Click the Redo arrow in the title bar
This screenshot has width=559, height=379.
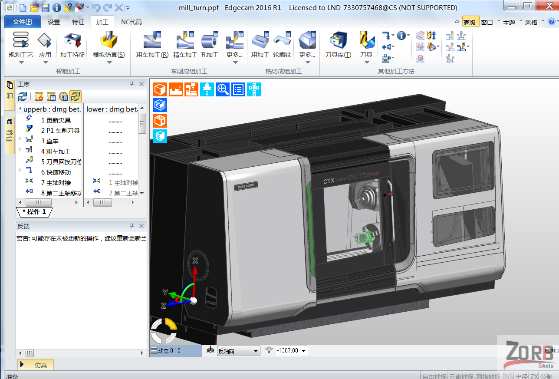108,7
